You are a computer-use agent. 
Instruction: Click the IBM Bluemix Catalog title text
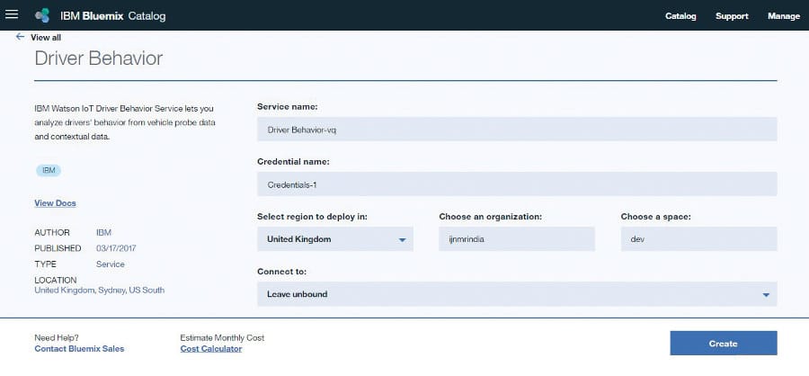point(112,16)
